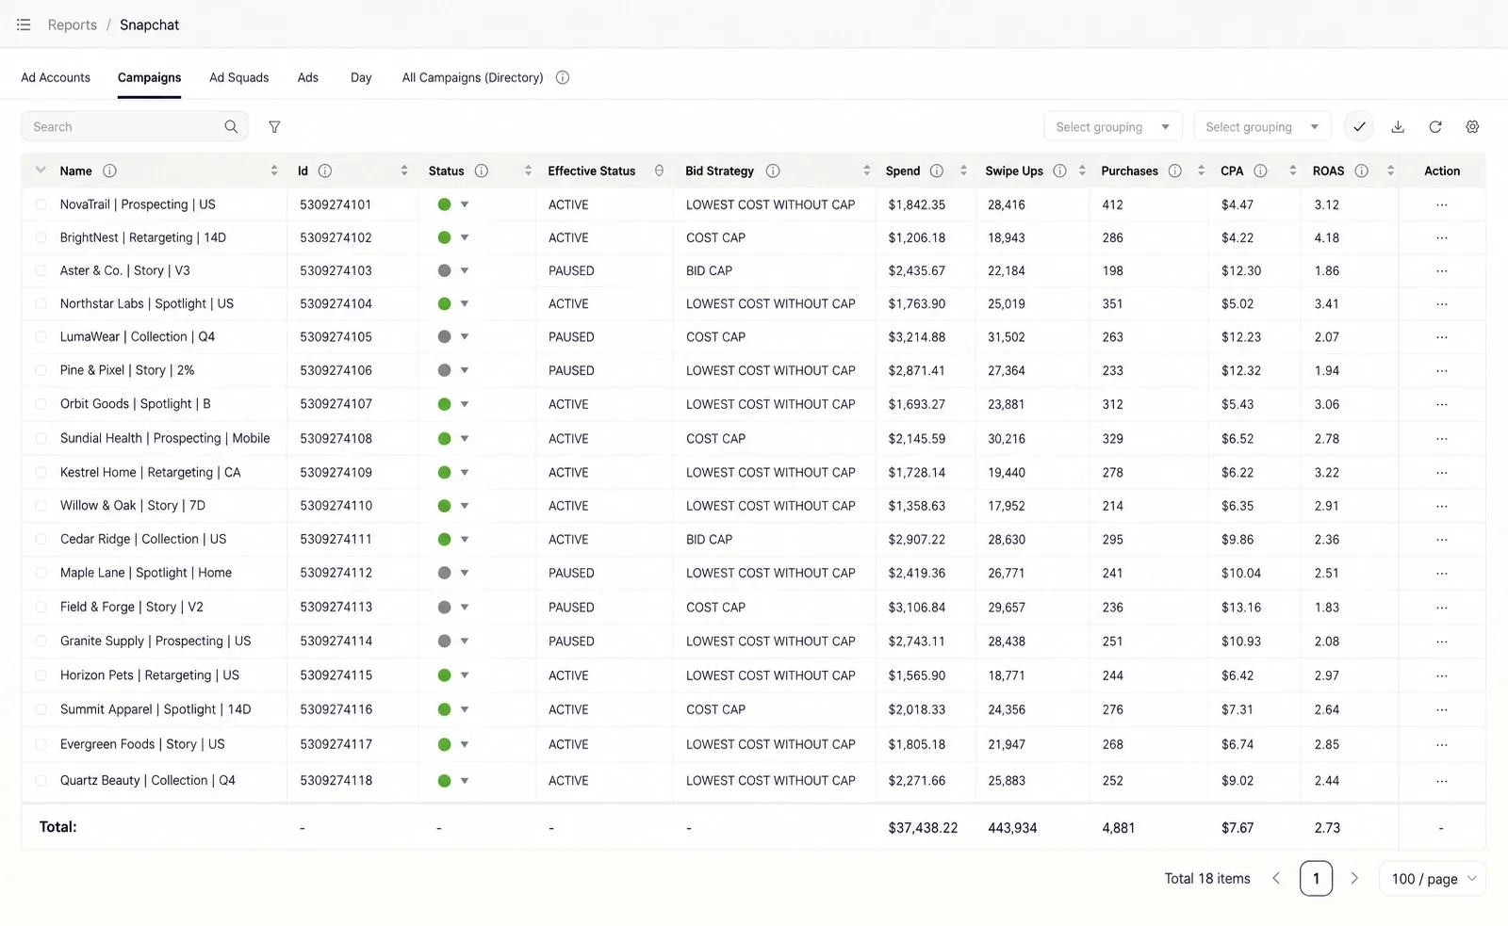Click the checkmark apply icon button

1359,127
